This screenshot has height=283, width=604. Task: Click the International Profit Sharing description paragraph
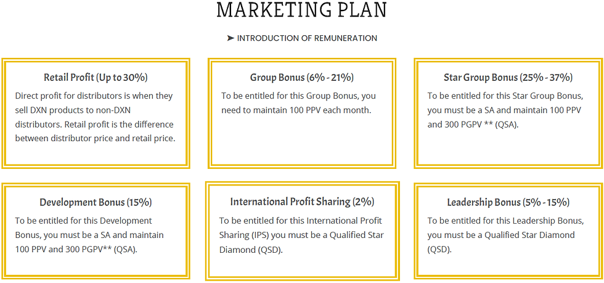pos(301,235)
